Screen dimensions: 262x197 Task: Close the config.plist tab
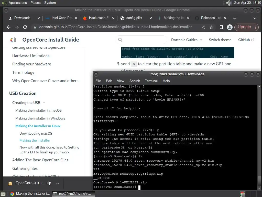coord(151,18)
